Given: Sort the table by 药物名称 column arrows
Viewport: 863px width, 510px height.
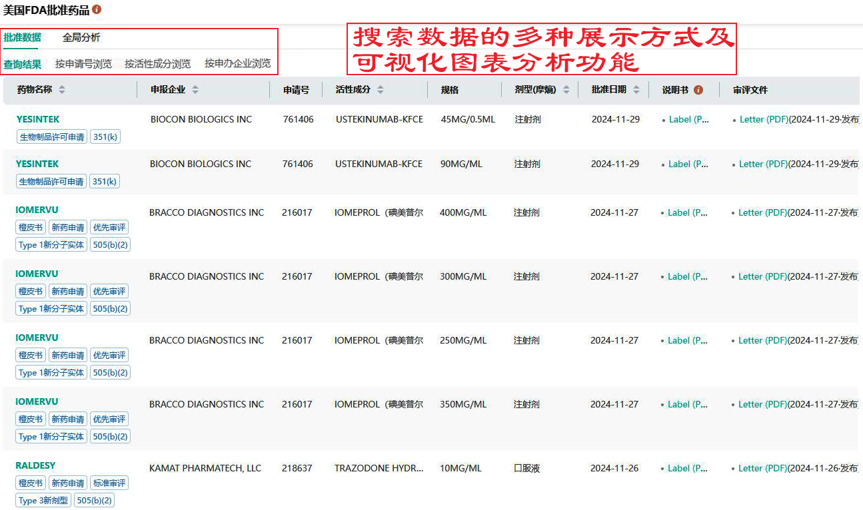Looking at the screenshot, I should tap(62, 90).
